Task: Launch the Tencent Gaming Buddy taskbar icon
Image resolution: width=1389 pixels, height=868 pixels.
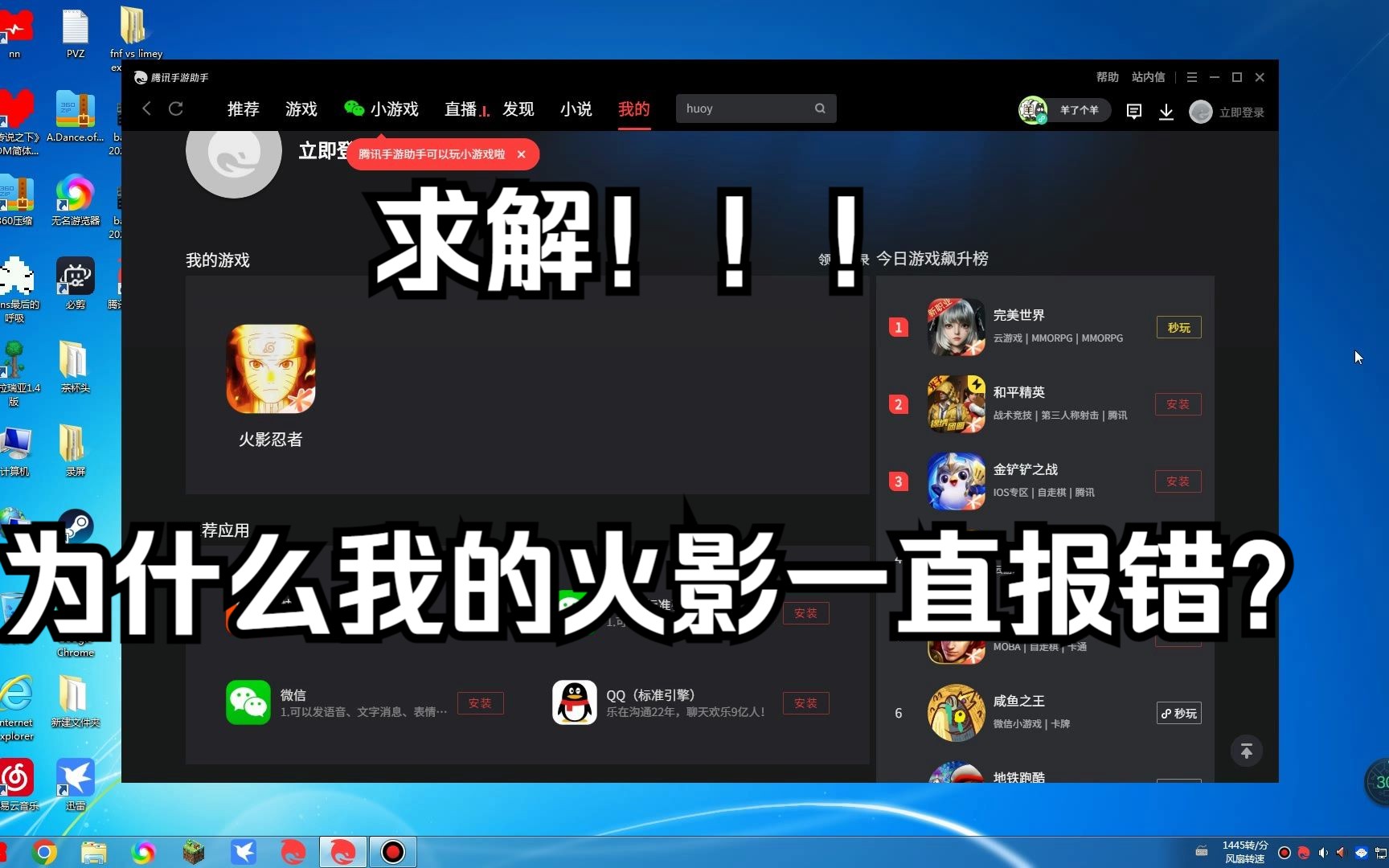Action: [342, 851]
